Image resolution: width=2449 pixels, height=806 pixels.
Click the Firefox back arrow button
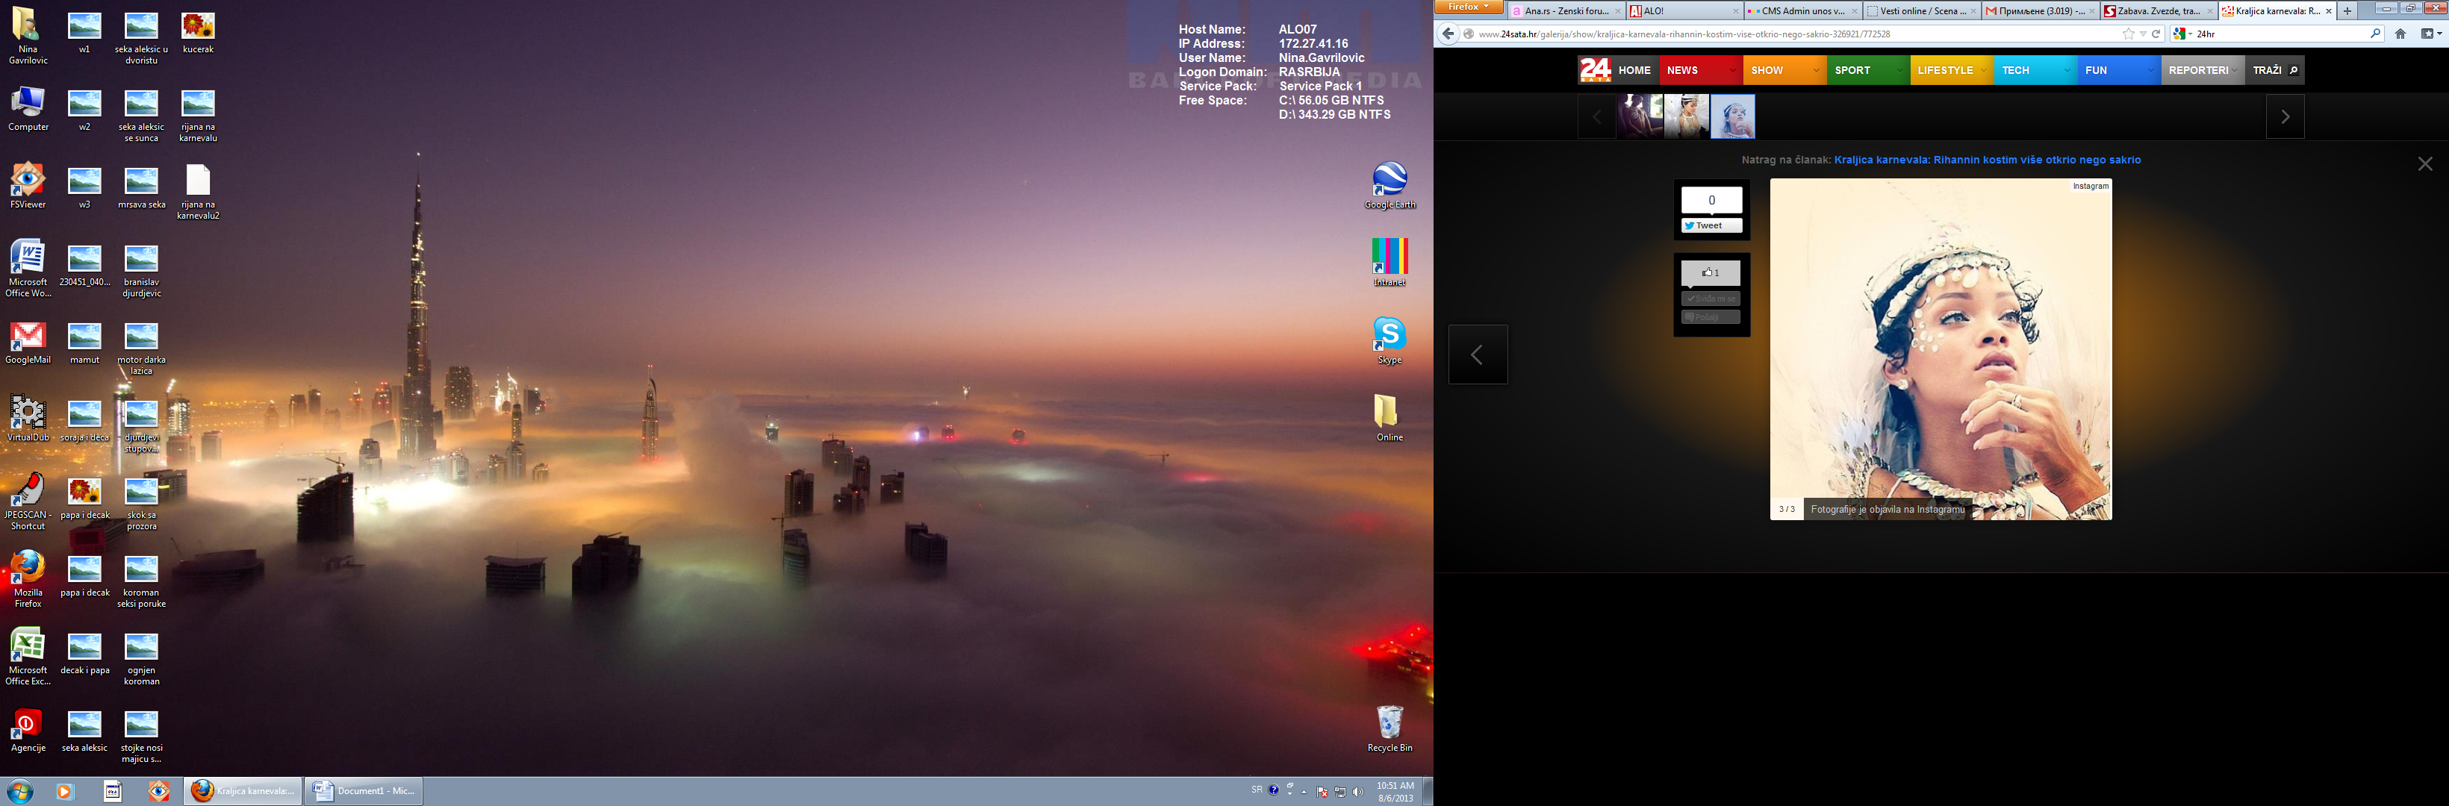click(1448, 34)
